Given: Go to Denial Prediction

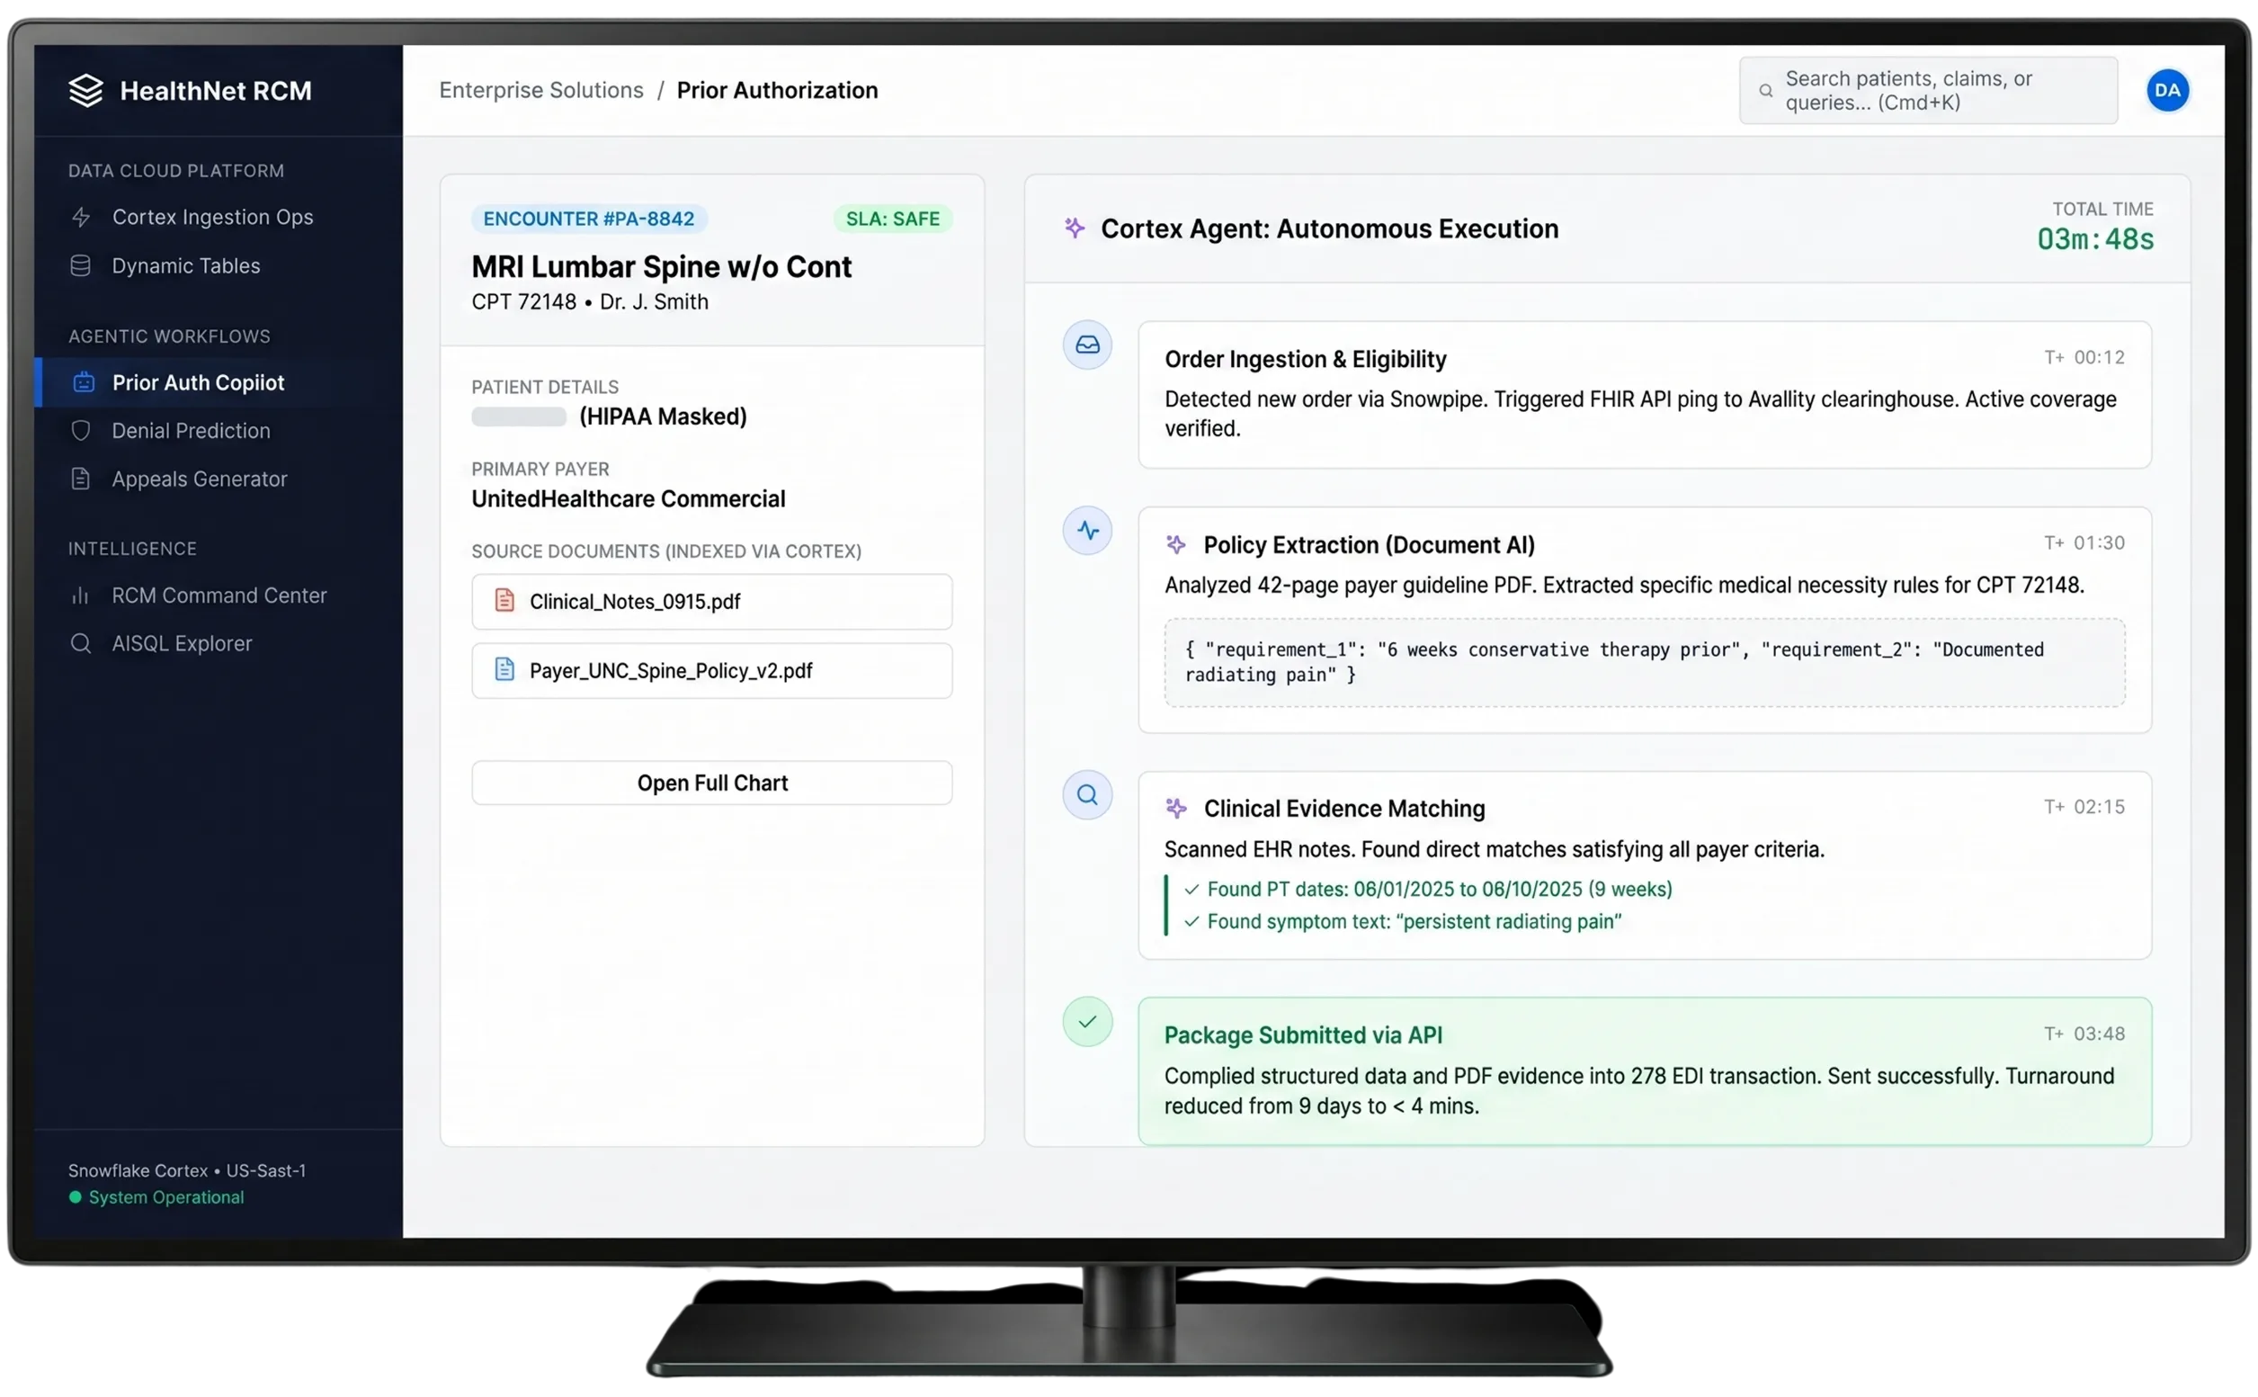Looking at the screenshot, I should pyautogui.click(x=218, y=431).
